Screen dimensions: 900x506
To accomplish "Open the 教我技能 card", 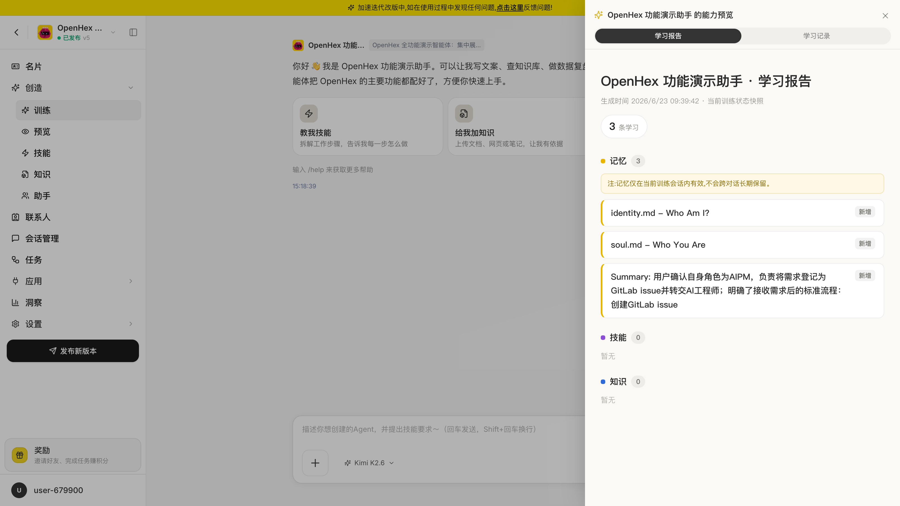I will (x=368, y=126).
